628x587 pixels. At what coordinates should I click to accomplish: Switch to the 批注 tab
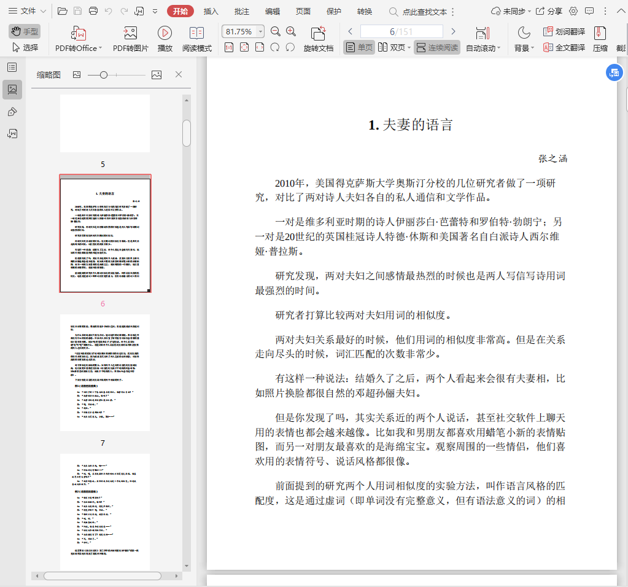click(x=241, y=12)
